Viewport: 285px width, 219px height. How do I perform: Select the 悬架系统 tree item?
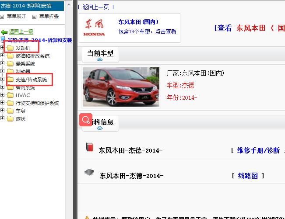point(25,64)
